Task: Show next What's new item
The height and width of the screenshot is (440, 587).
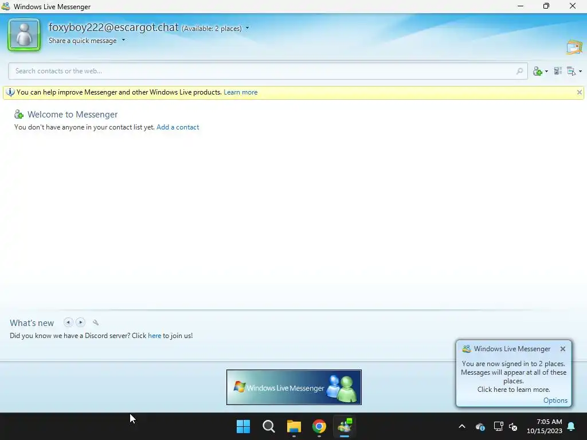Action: tap(80, 322)
